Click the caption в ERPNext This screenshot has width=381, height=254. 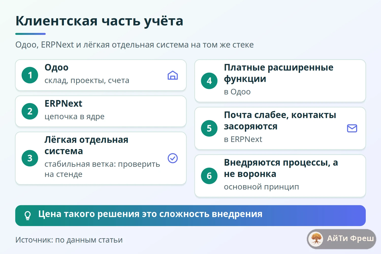click(243, 139)
